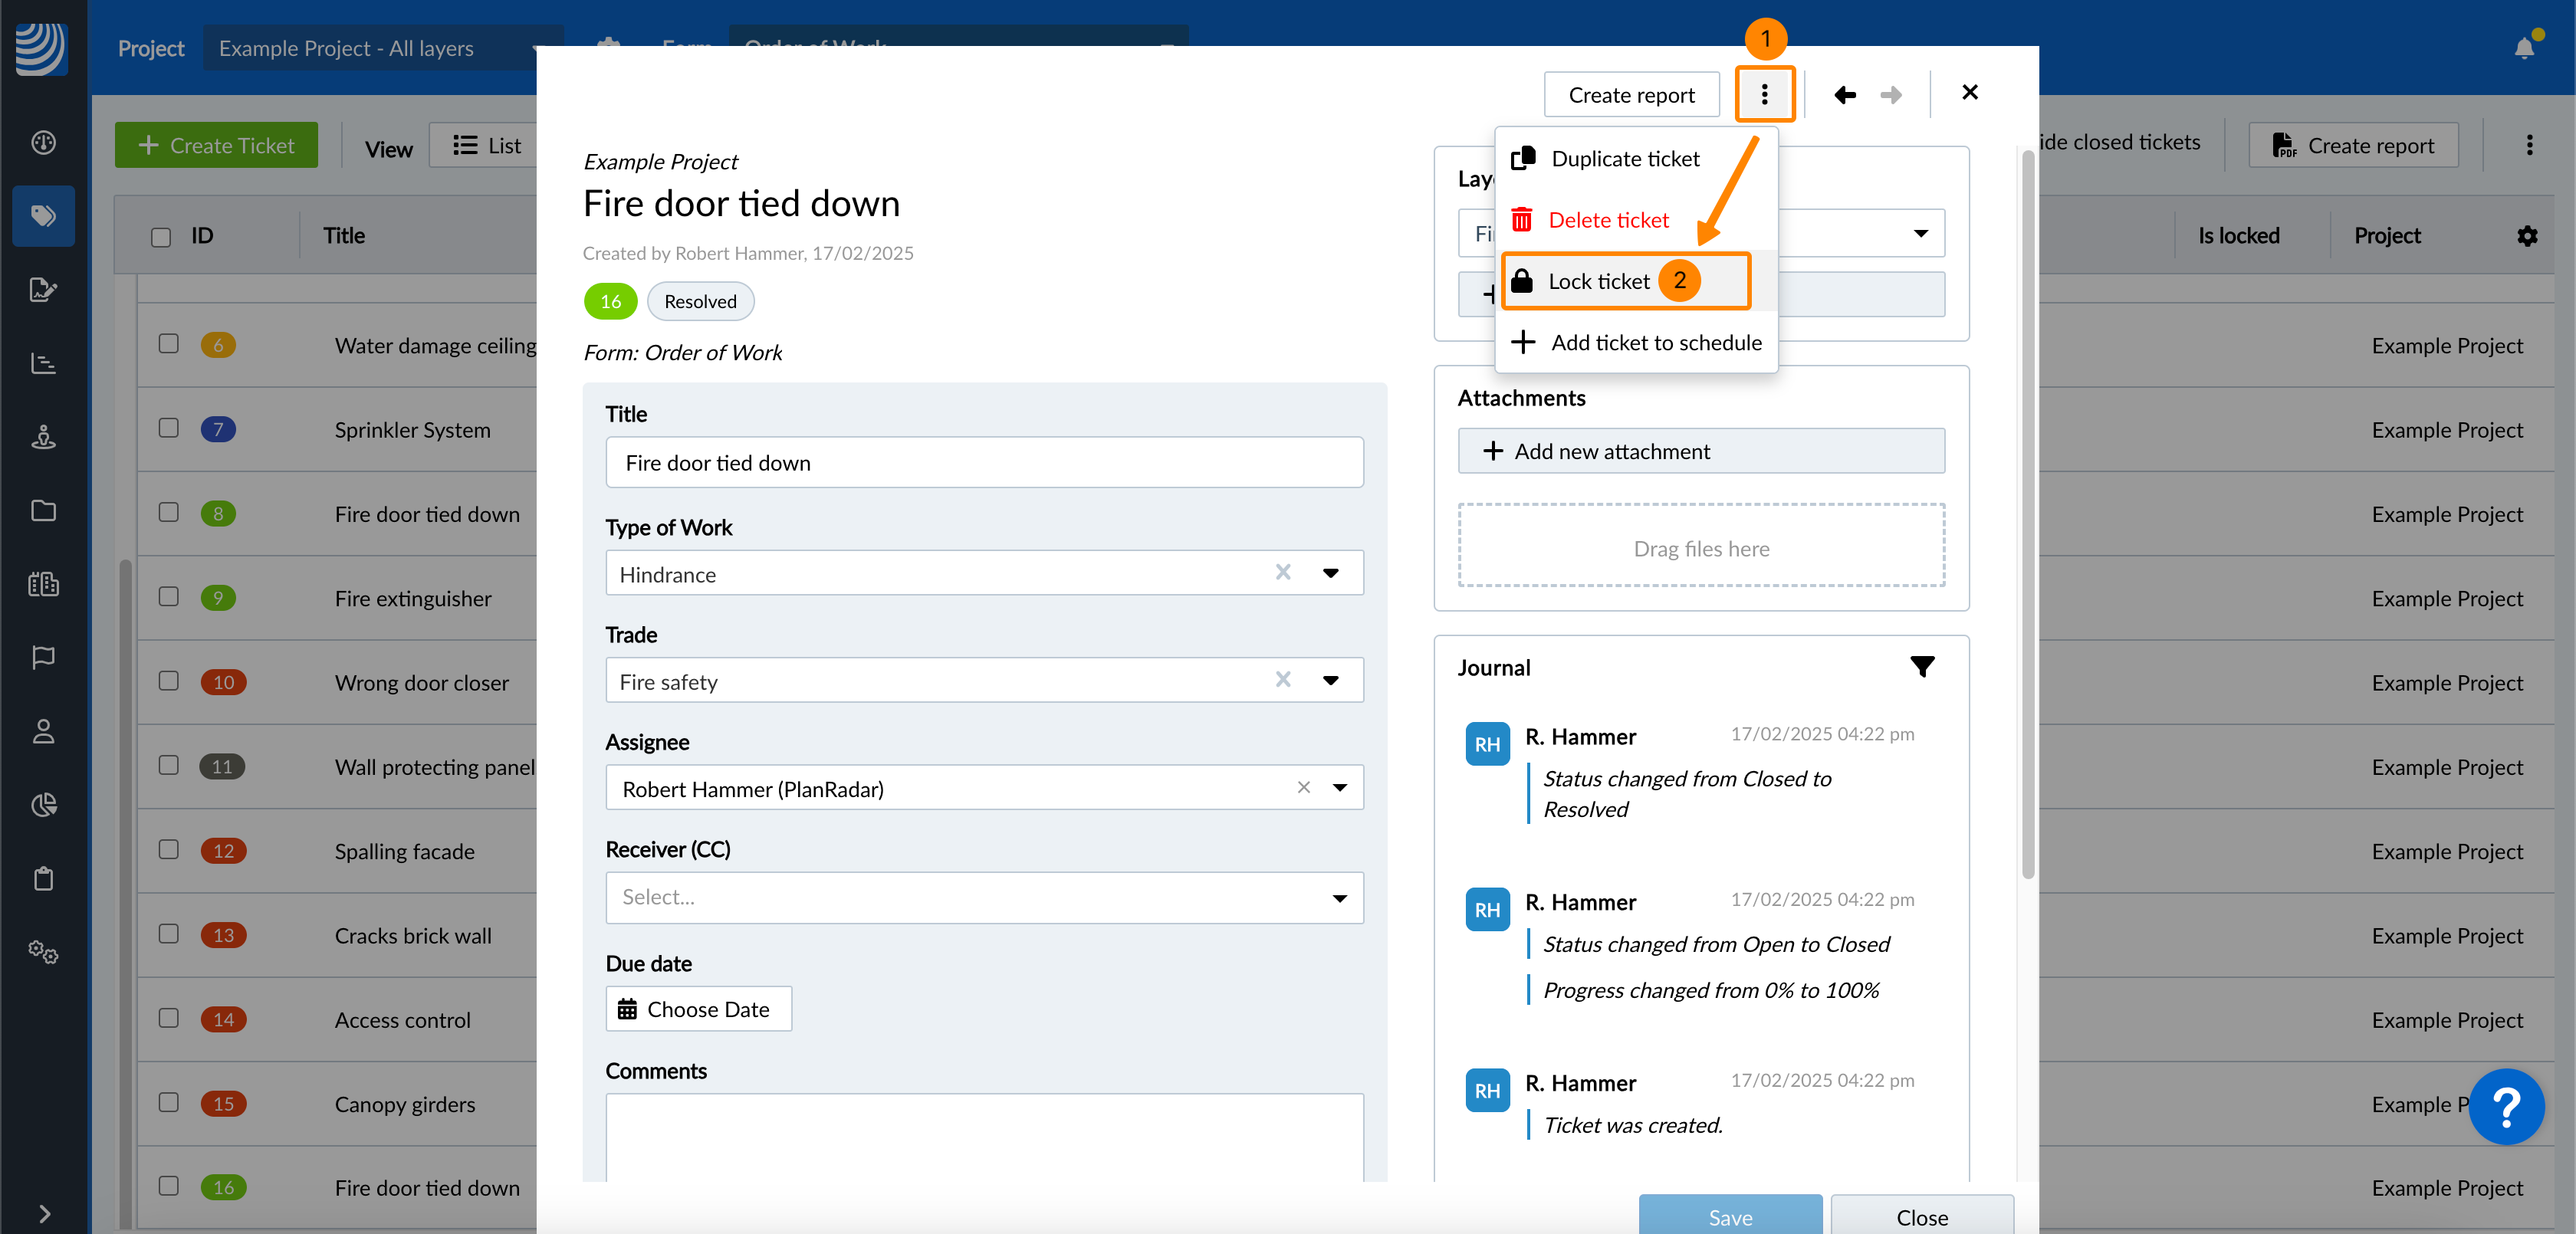Screen dimensions: 2576x1234
Task: Choose Lock ticket from the menu
Action: (x=1598, y=282)
